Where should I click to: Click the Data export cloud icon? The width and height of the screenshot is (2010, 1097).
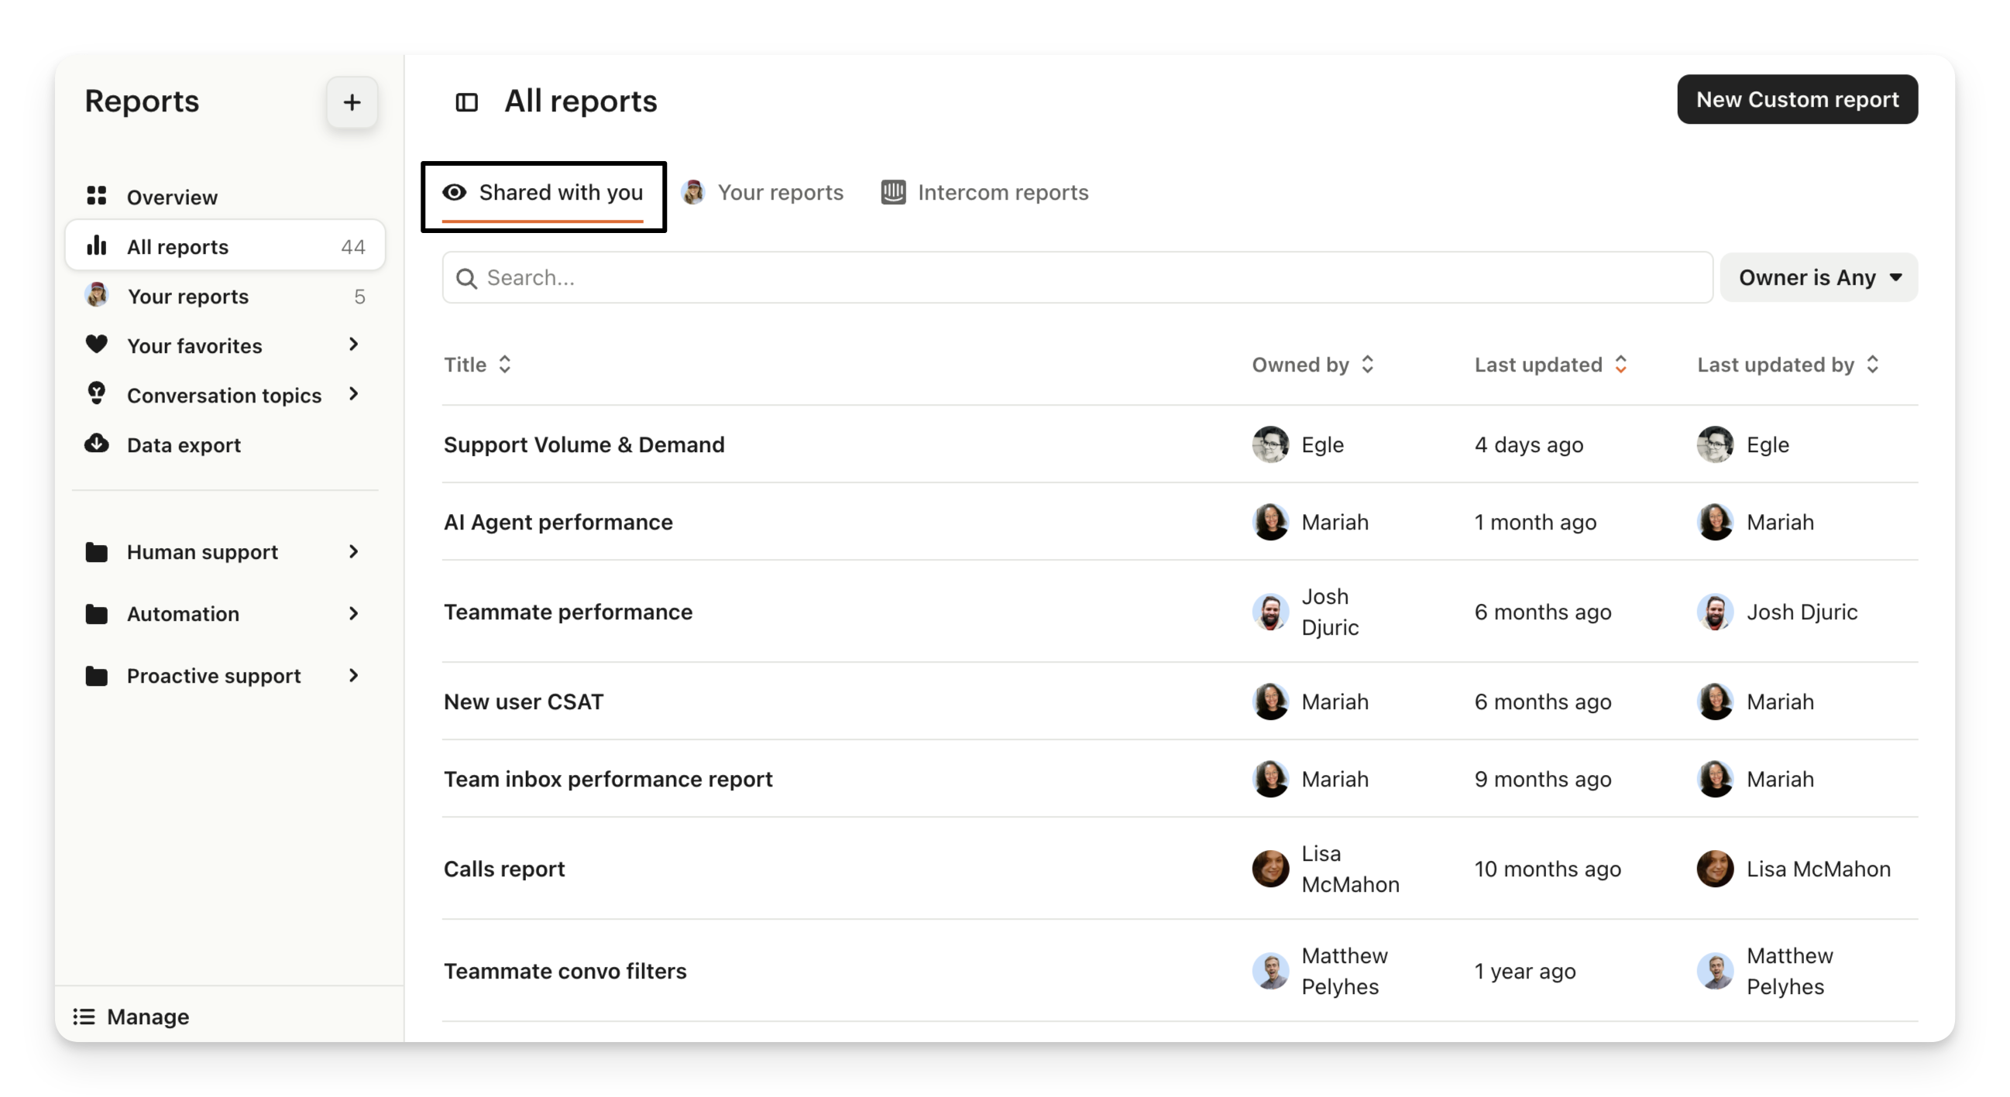pyautogui.click(x=97, y=444)
